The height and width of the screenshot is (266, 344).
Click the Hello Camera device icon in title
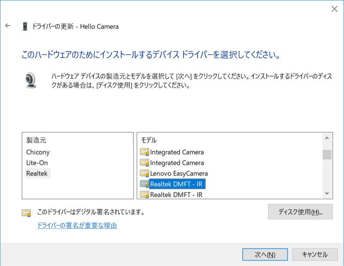pyautogui.click(x=25, y=26)
